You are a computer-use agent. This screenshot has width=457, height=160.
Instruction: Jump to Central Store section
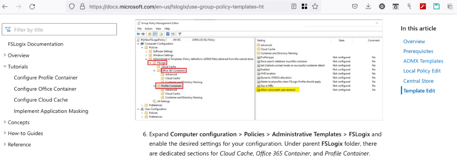(419, 81)
